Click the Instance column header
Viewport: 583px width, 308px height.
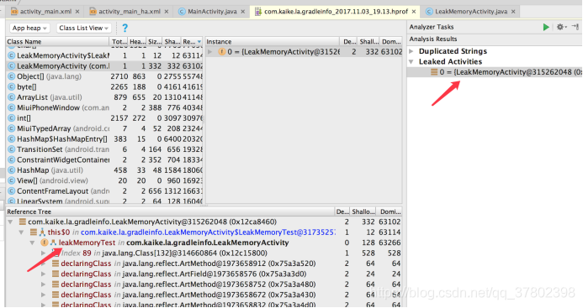point(273,42)
